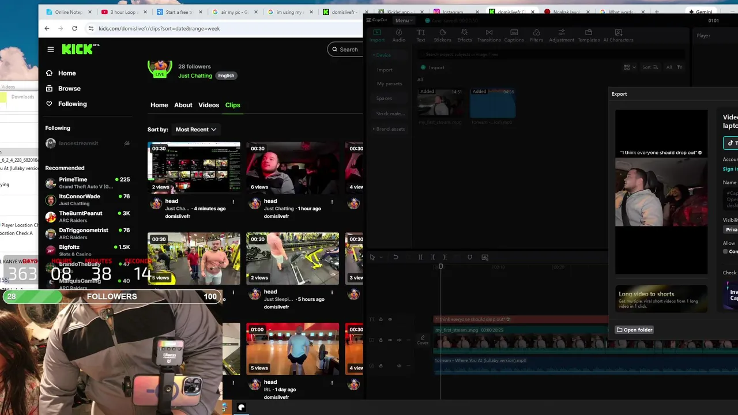
Task: Open CapCut Templates panel
Action: point(589,36)
